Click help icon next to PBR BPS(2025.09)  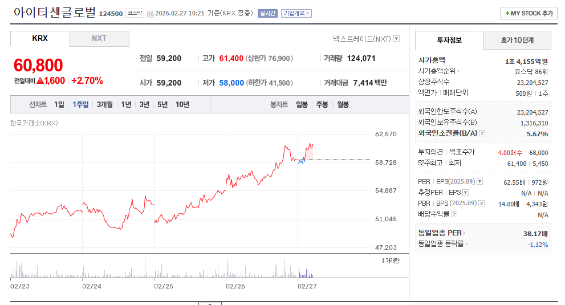coord(481,203)
